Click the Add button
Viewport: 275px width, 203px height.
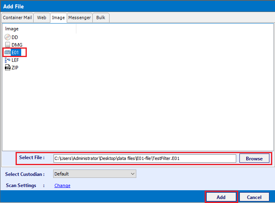pos(221,197)
